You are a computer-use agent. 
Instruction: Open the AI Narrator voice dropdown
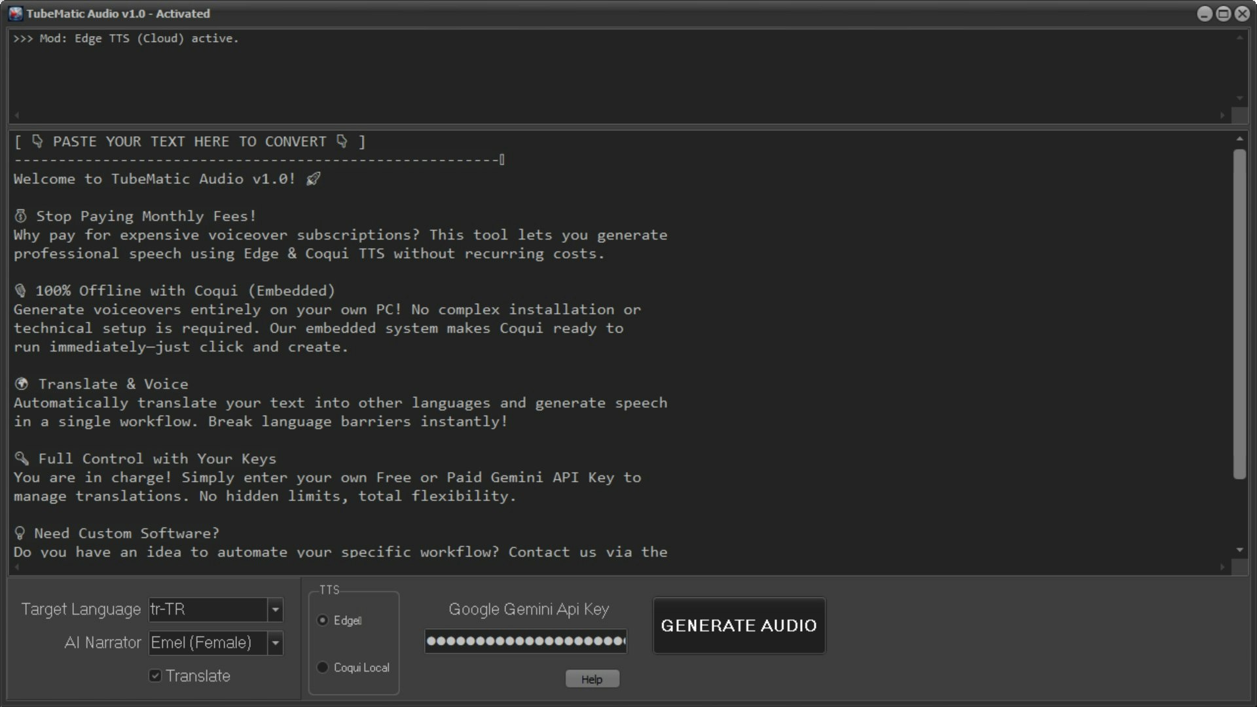click(x=275, y=643)
